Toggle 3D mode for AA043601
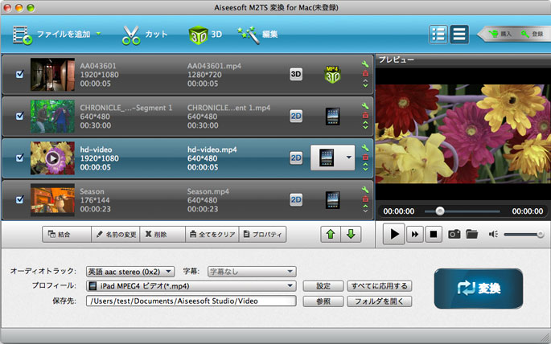Image resolution: width=551 pixels, height=344 pixels. click(296, 74)
